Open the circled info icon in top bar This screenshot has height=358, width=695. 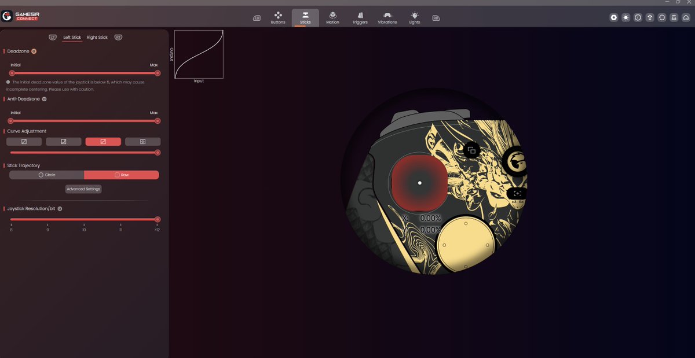click(638, 17)
